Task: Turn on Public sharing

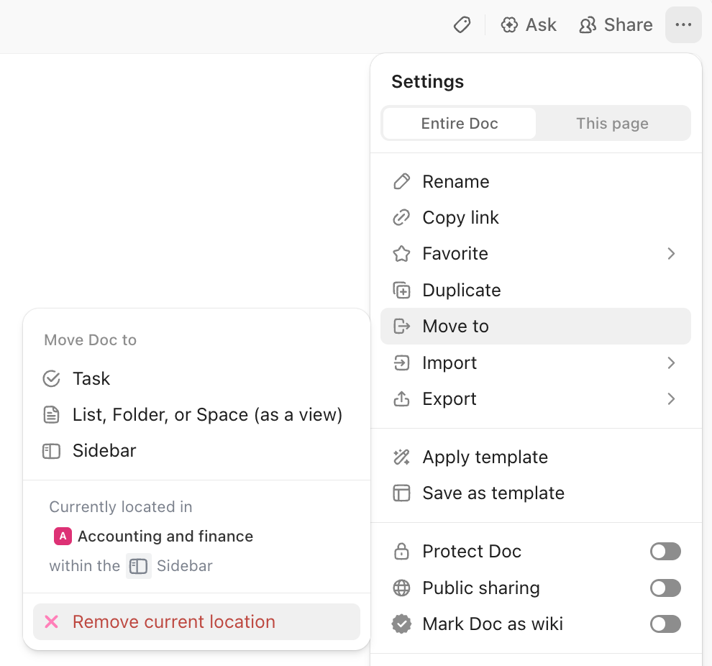Action: [665, 588]
